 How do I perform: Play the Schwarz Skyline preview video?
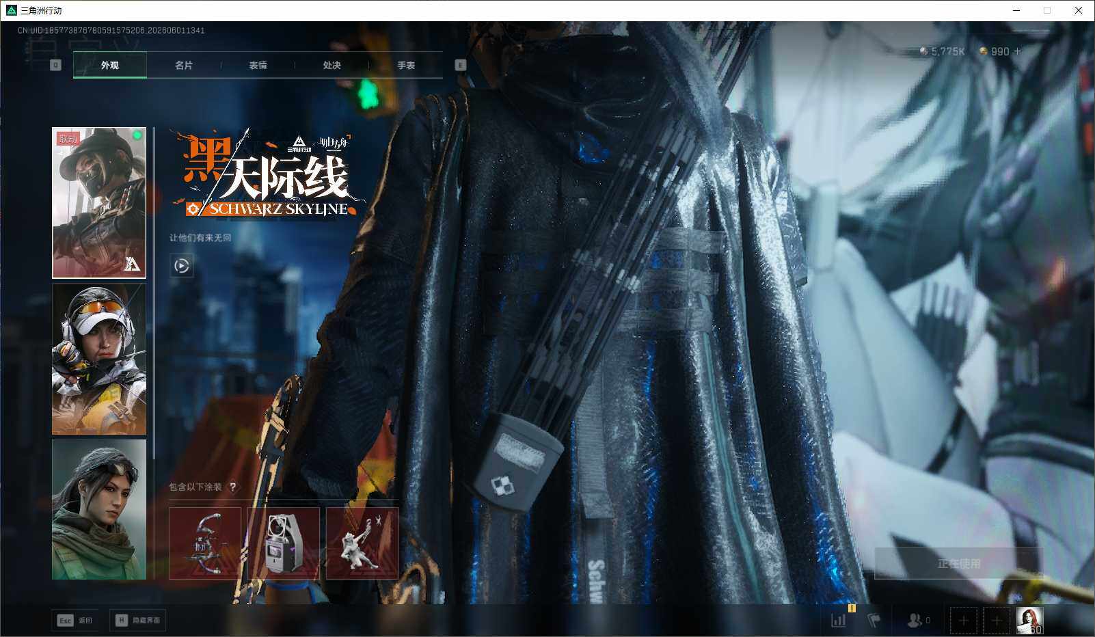182,266
